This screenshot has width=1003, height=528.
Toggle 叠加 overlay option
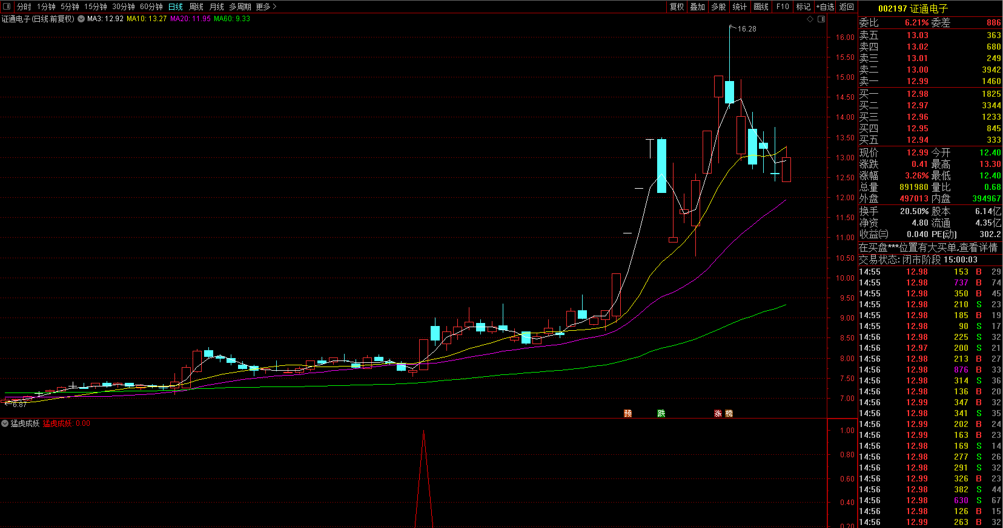tap(698, 7)
